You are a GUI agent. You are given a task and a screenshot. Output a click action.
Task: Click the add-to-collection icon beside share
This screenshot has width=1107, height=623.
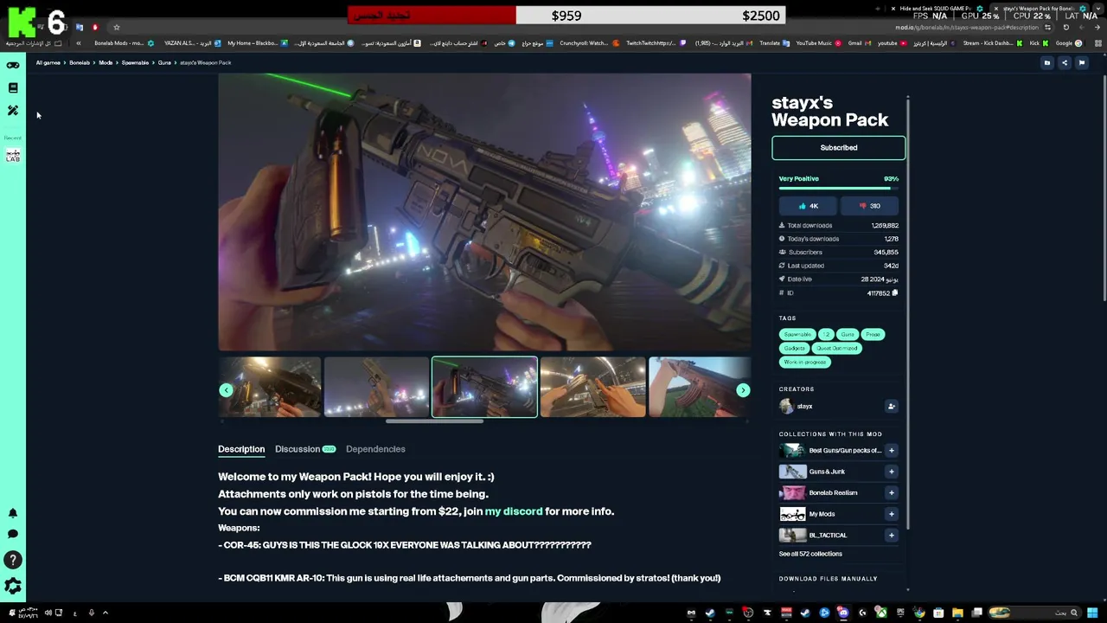(1047, 62)
